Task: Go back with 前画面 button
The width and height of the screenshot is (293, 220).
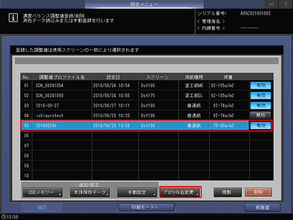Action: pyautogui.click(x=262, y=208)
